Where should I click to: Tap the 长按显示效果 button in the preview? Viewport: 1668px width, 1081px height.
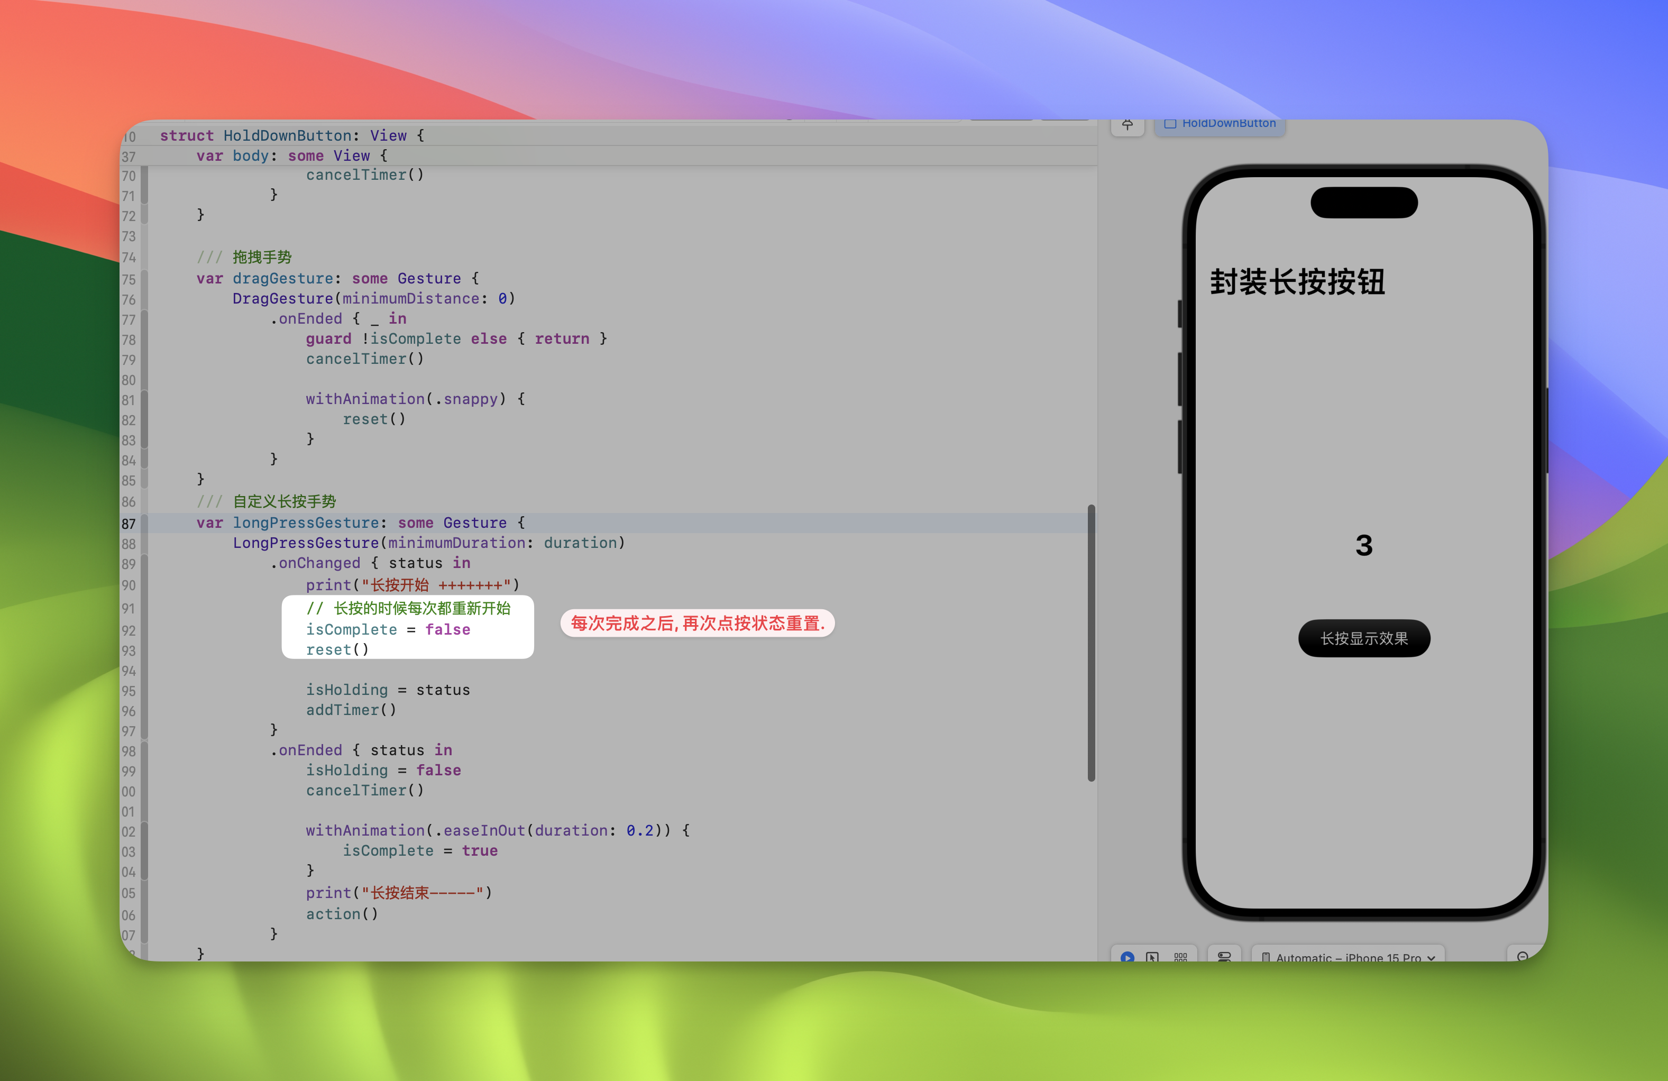[x=1364, y=638]
